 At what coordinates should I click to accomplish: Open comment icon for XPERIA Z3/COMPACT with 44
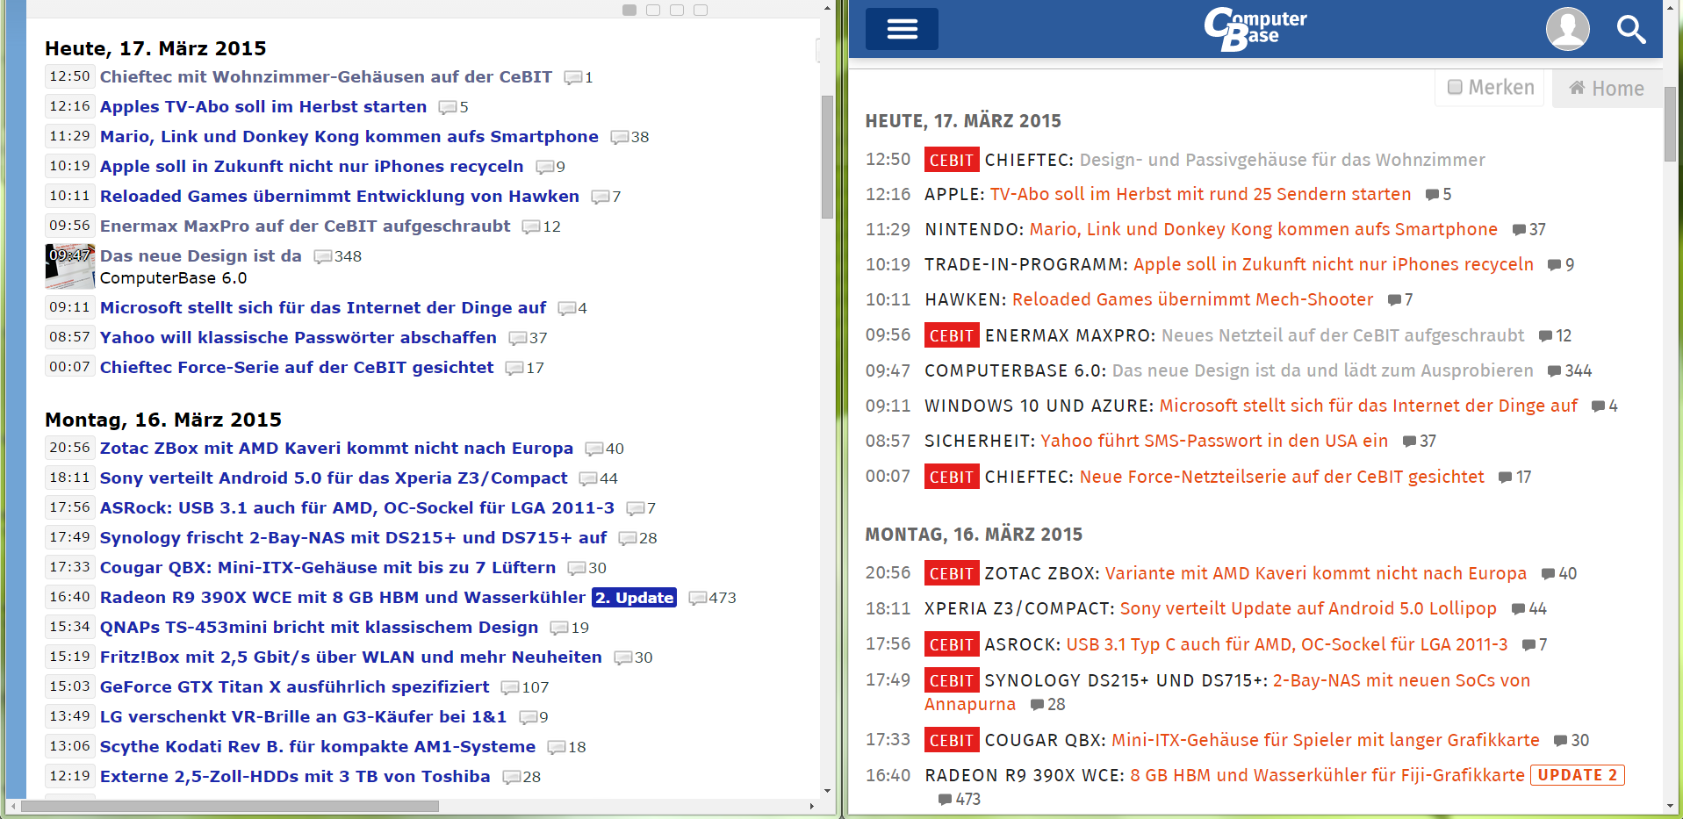pos(1518,608)
